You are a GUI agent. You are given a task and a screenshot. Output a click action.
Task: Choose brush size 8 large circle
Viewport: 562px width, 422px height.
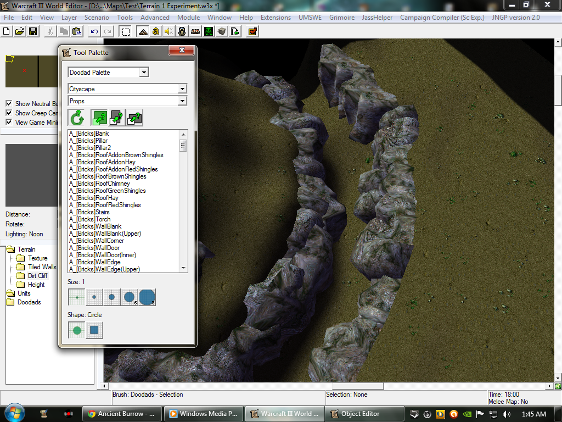pyautogui.click(x=147, y=297)
